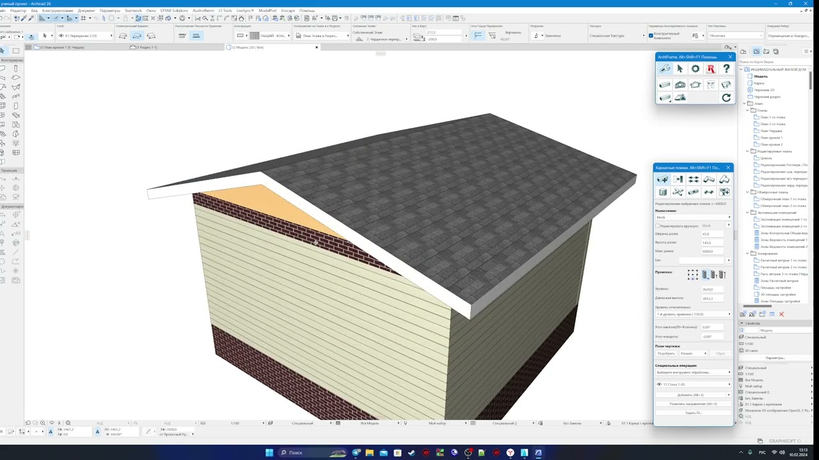This screenshot has height=460, width=819.
Task: Open the Windows Start button
Action: (x=269, y=453)
